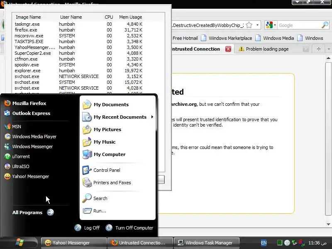Open Firefox list-all-tabs dropdown
Screen dimensions: 332x249
click(x=329, y=49)
